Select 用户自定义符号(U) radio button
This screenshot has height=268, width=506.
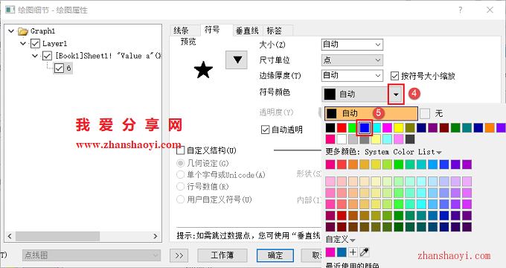(180, 200)
